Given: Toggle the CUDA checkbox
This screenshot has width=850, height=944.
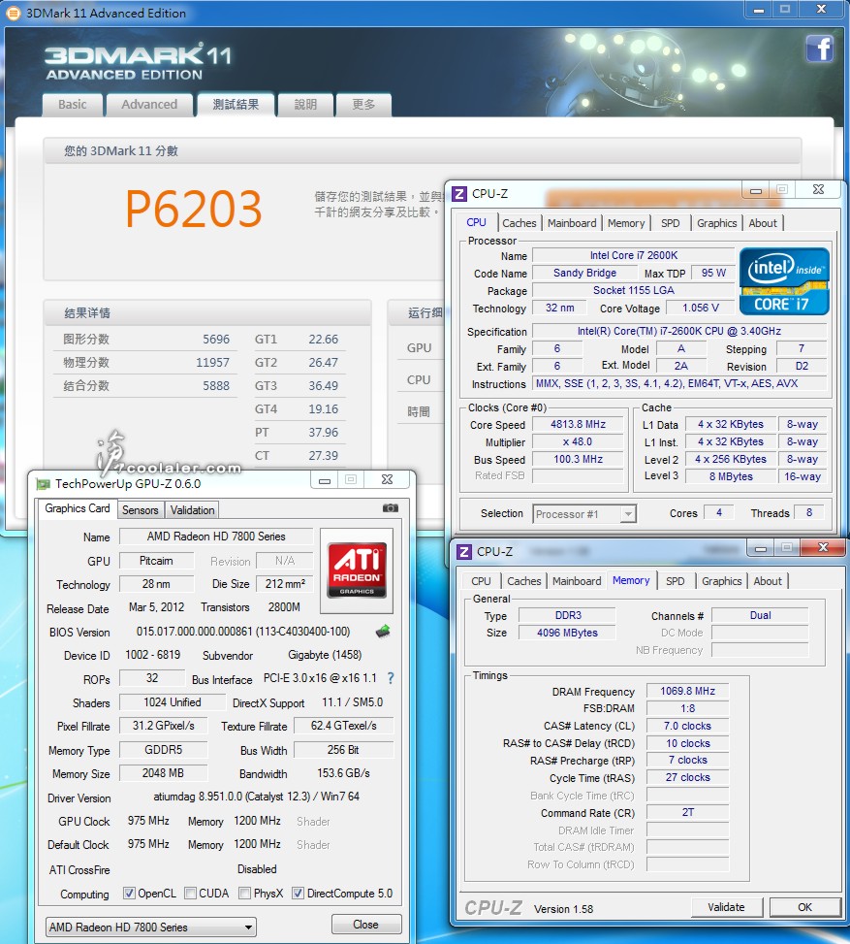Looking at the screenshot, I should pyautogui.click(x=190, y=894).
